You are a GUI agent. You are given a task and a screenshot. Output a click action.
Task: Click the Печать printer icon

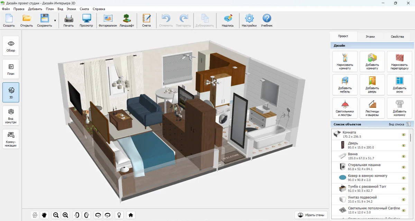click(68, 20)
